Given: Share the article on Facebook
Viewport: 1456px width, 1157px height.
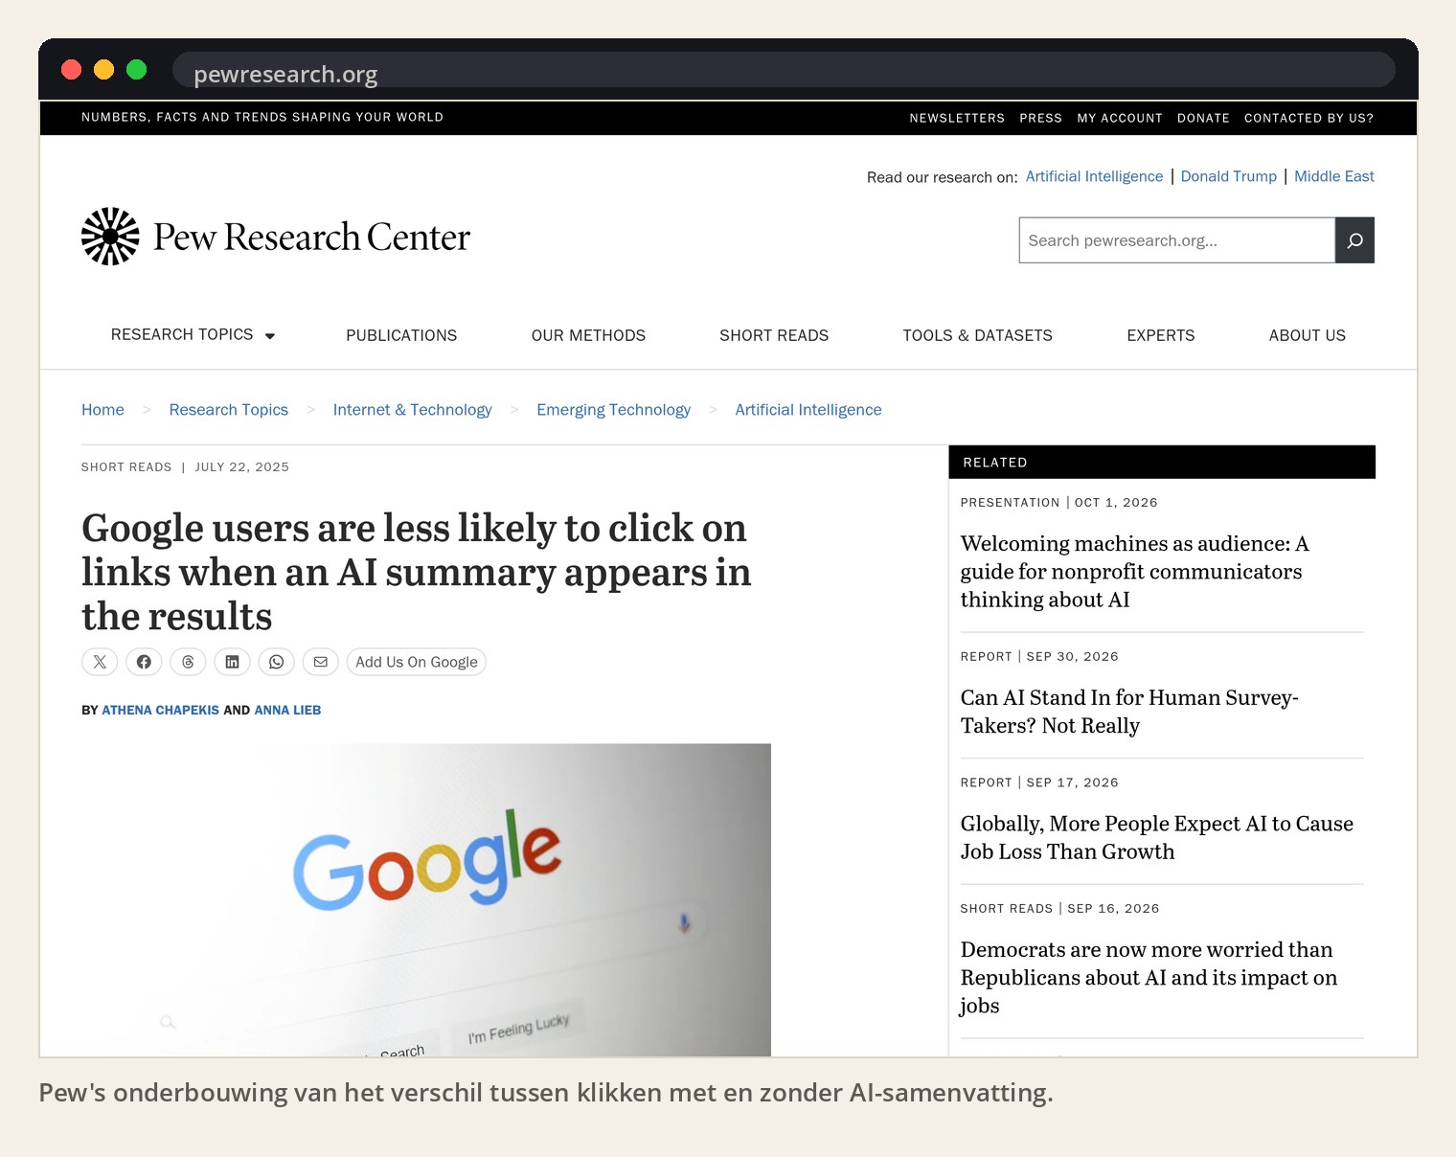Looking at the screenshot, I should coord(144,662).
